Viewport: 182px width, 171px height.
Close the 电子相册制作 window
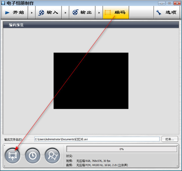pos(177,3)
